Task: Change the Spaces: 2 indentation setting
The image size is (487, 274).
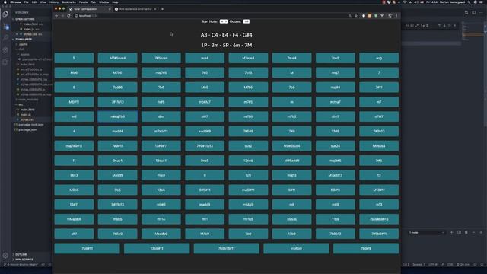Action: 419,265
